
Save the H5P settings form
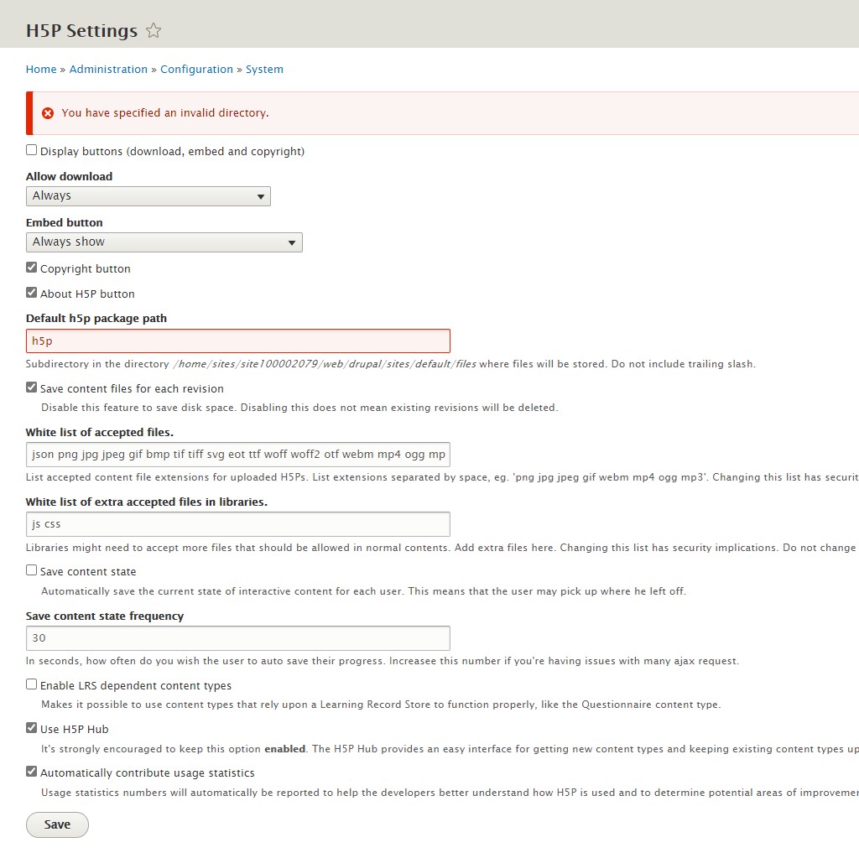click(57, 824)
